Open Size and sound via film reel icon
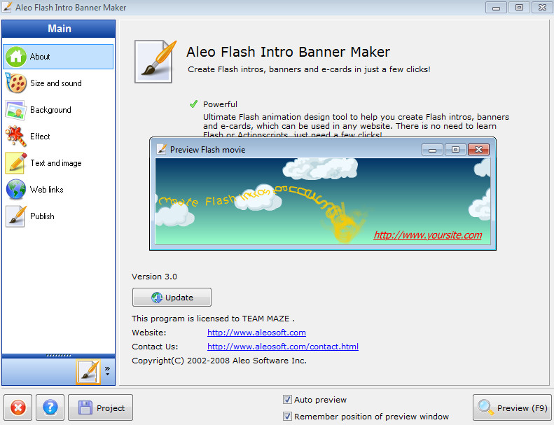The width and height of the screenshot is (554, 425). [x=16, y=83]
